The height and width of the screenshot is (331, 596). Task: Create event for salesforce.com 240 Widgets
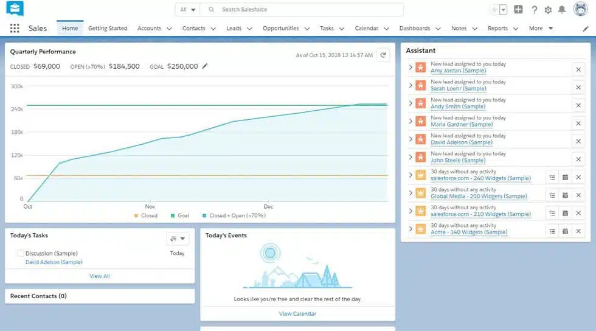pos(565,177)
